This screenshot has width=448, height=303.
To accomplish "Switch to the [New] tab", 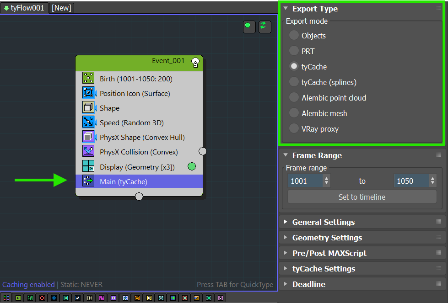I will pyautogui.click(x=61, y=8).
